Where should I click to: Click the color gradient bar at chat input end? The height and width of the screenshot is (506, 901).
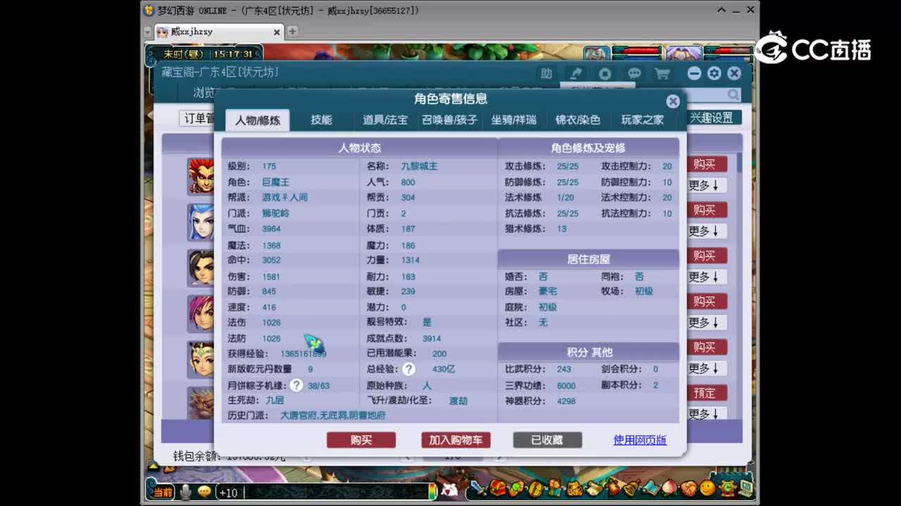pos(432,492)
